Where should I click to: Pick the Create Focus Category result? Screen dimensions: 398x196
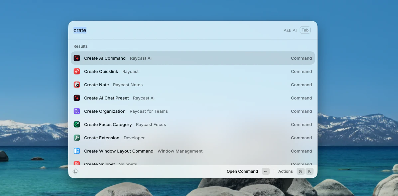click(193, 125)
